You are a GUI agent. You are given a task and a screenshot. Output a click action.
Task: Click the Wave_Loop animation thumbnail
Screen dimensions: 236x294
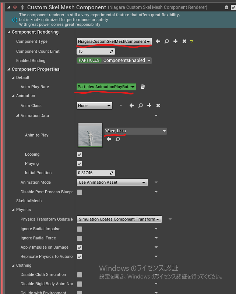tap(90, 135)
